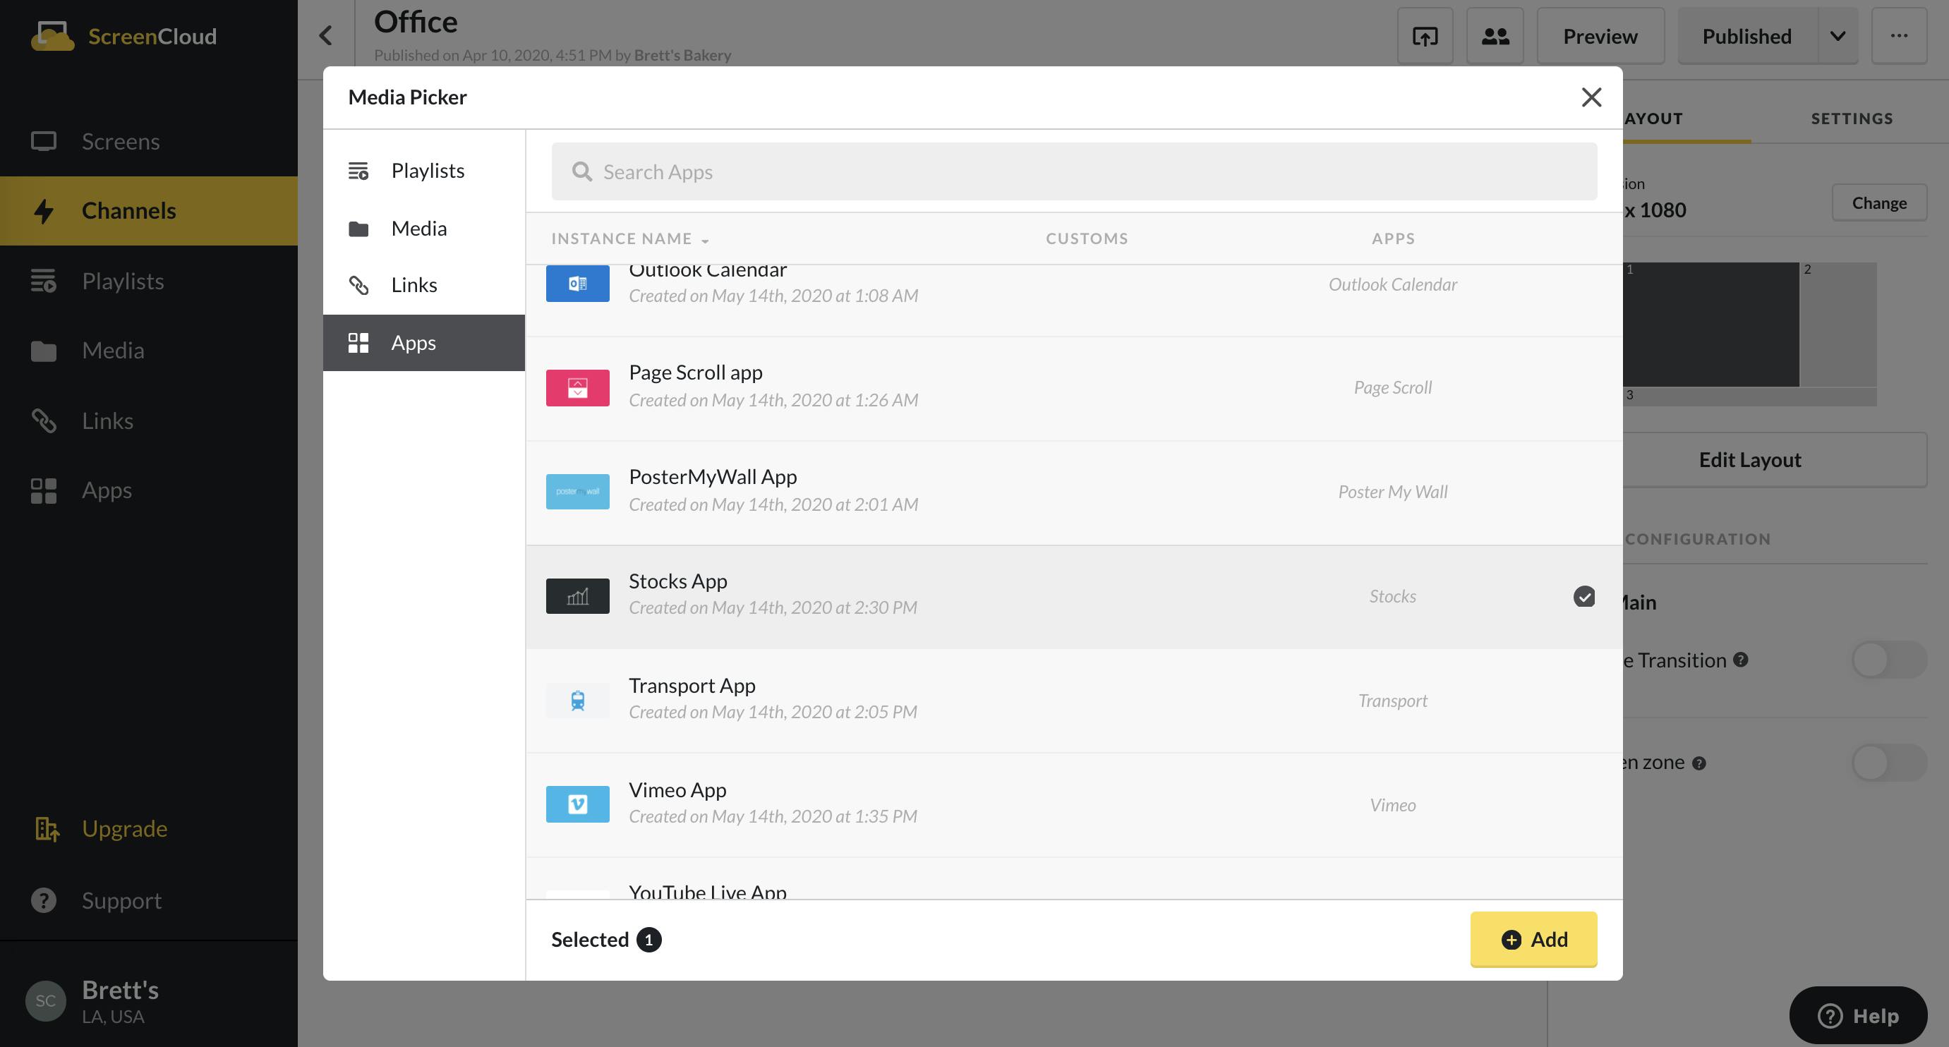Click the Change resolution button
This screenshot has width=1949, height=1047.
pyautogui.click(x=1878, y=202)
